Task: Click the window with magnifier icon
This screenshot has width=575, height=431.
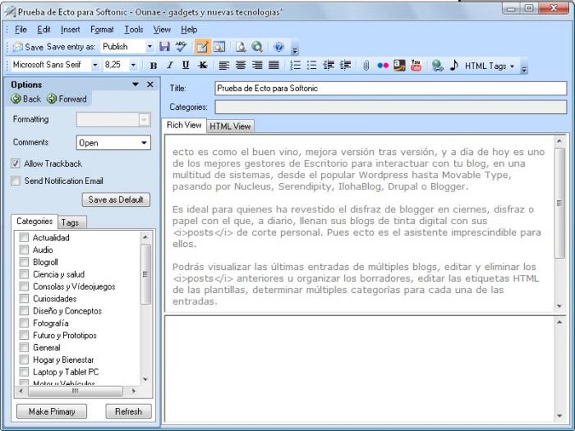Action: pyautogui.click(x=219, y=47)
